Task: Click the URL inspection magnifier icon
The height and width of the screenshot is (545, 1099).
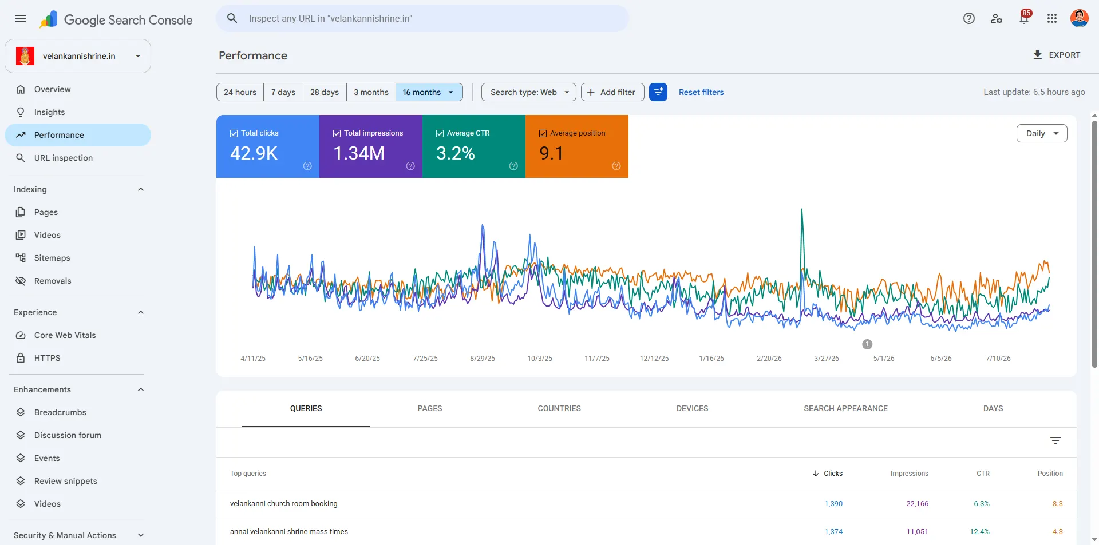Action: tap(21, 158)
